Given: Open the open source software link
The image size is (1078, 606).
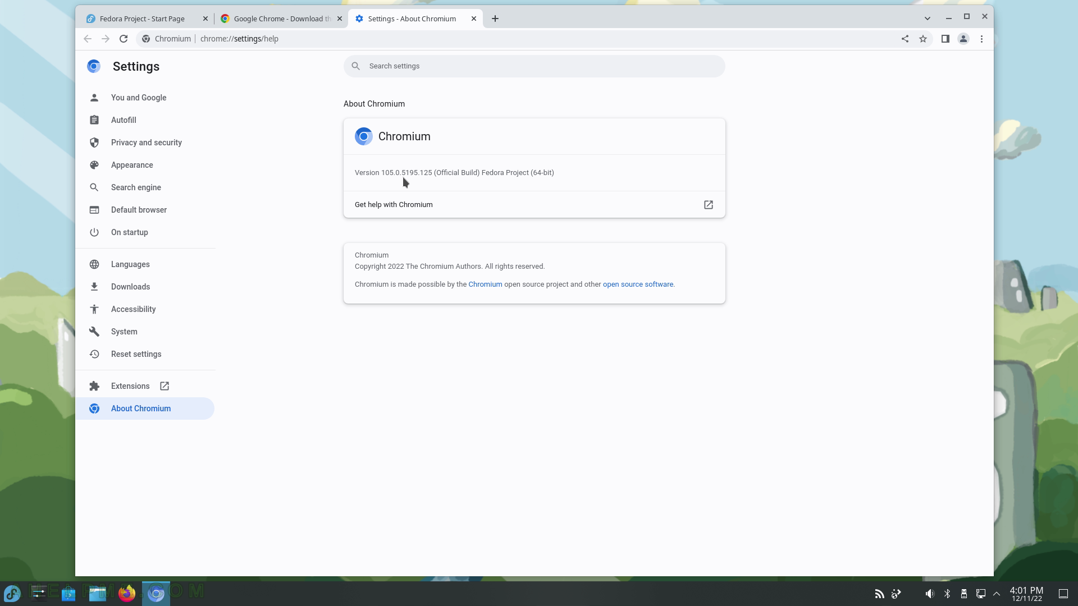Looking at the screenshot, I should pos(638,284).
